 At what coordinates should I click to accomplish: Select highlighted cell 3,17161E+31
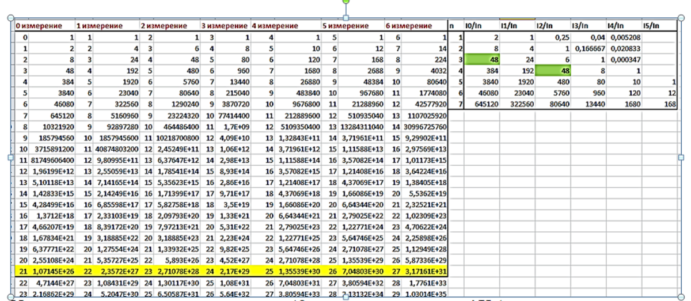coord(424,272)
